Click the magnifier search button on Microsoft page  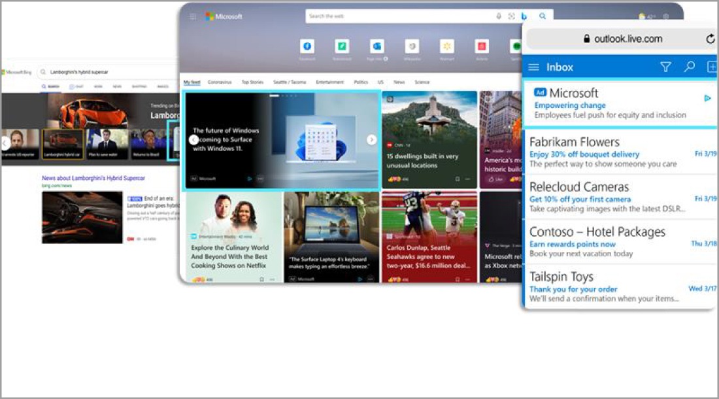543,16
